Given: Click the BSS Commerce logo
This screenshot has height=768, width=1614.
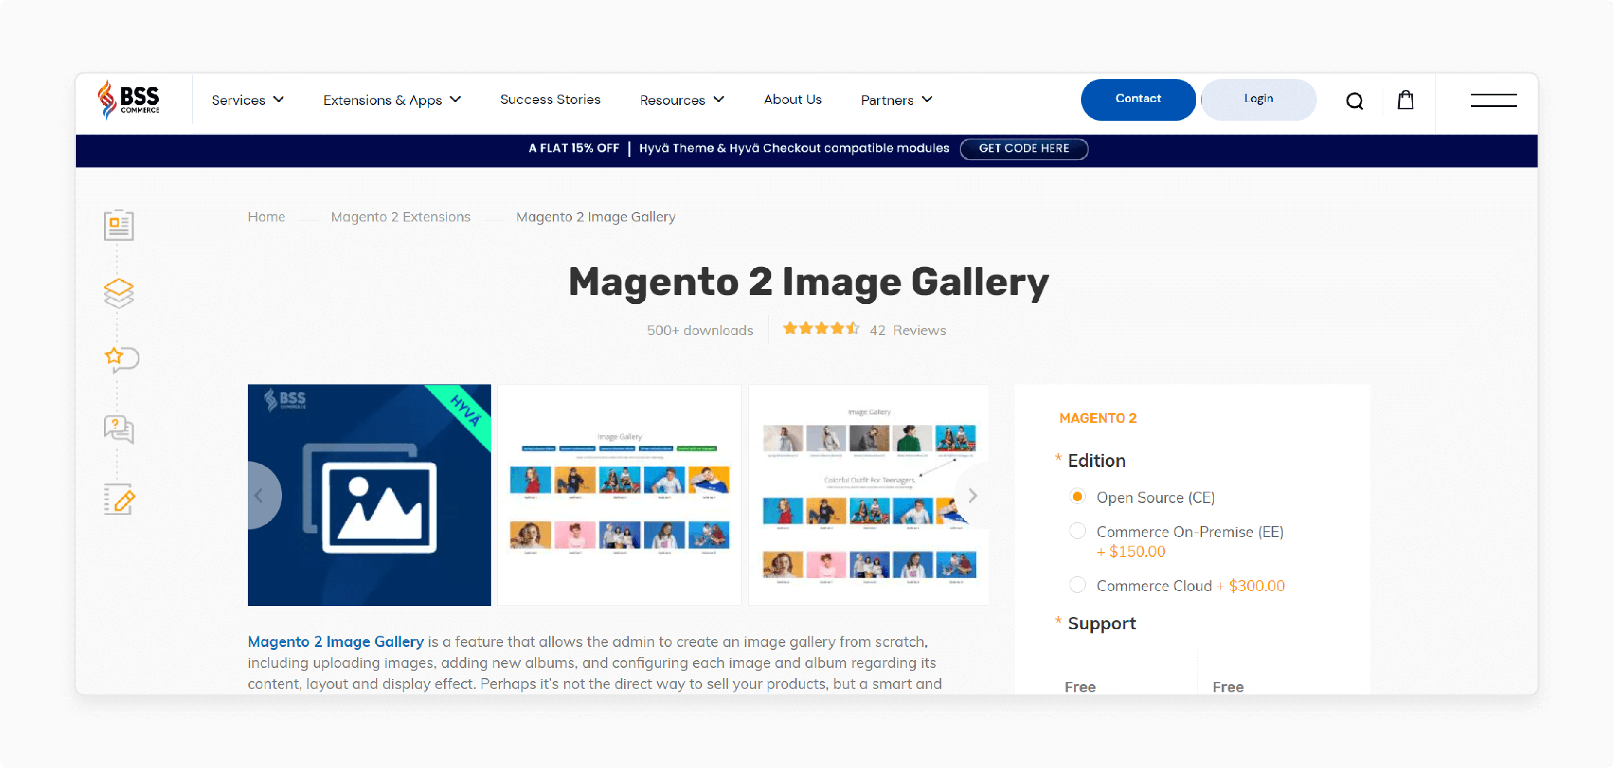Looking at the screenshot, I should coord(128,99).
